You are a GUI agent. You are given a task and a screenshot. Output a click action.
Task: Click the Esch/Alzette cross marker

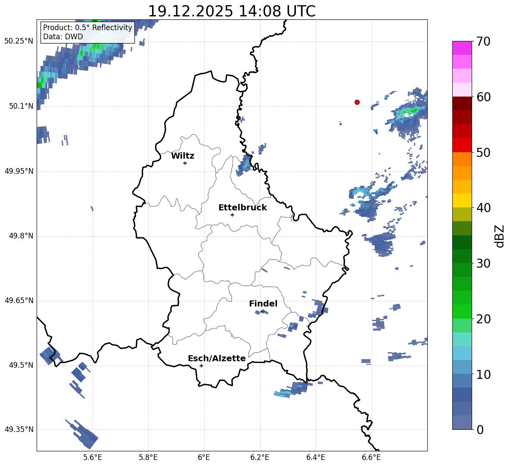click(x=201, y=366)
